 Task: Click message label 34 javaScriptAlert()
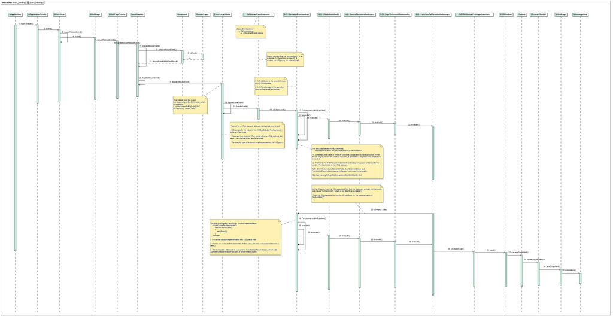551,266
